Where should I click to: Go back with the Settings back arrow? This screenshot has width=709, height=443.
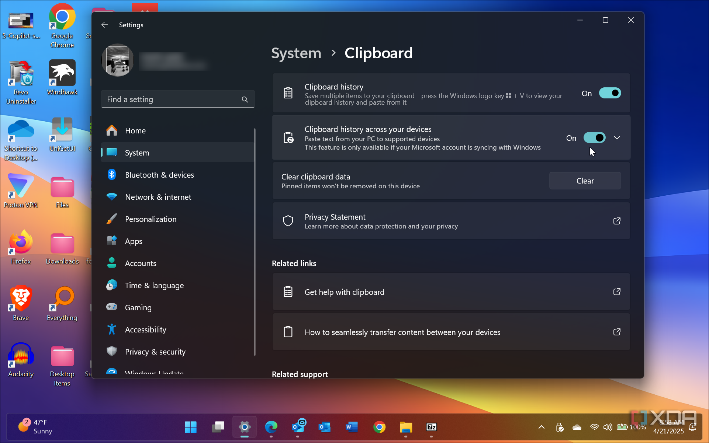105,25
